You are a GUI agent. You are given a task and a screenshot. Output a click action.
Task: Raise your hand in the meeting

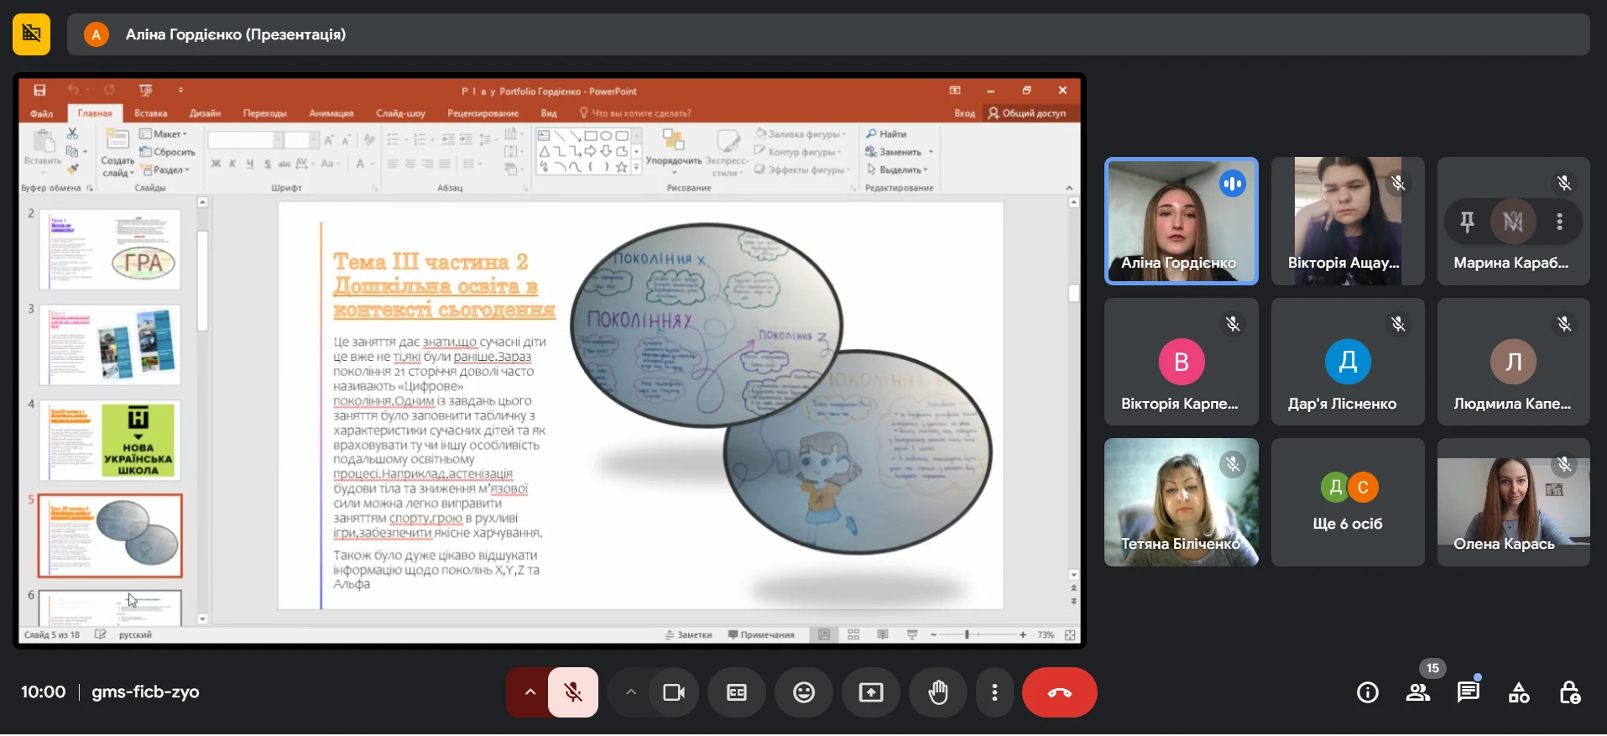click(938, 692)
